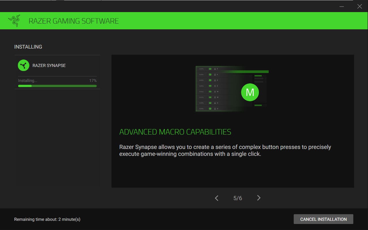
Task: Click the Synapse installation progress bar
Action: [57, 86]
